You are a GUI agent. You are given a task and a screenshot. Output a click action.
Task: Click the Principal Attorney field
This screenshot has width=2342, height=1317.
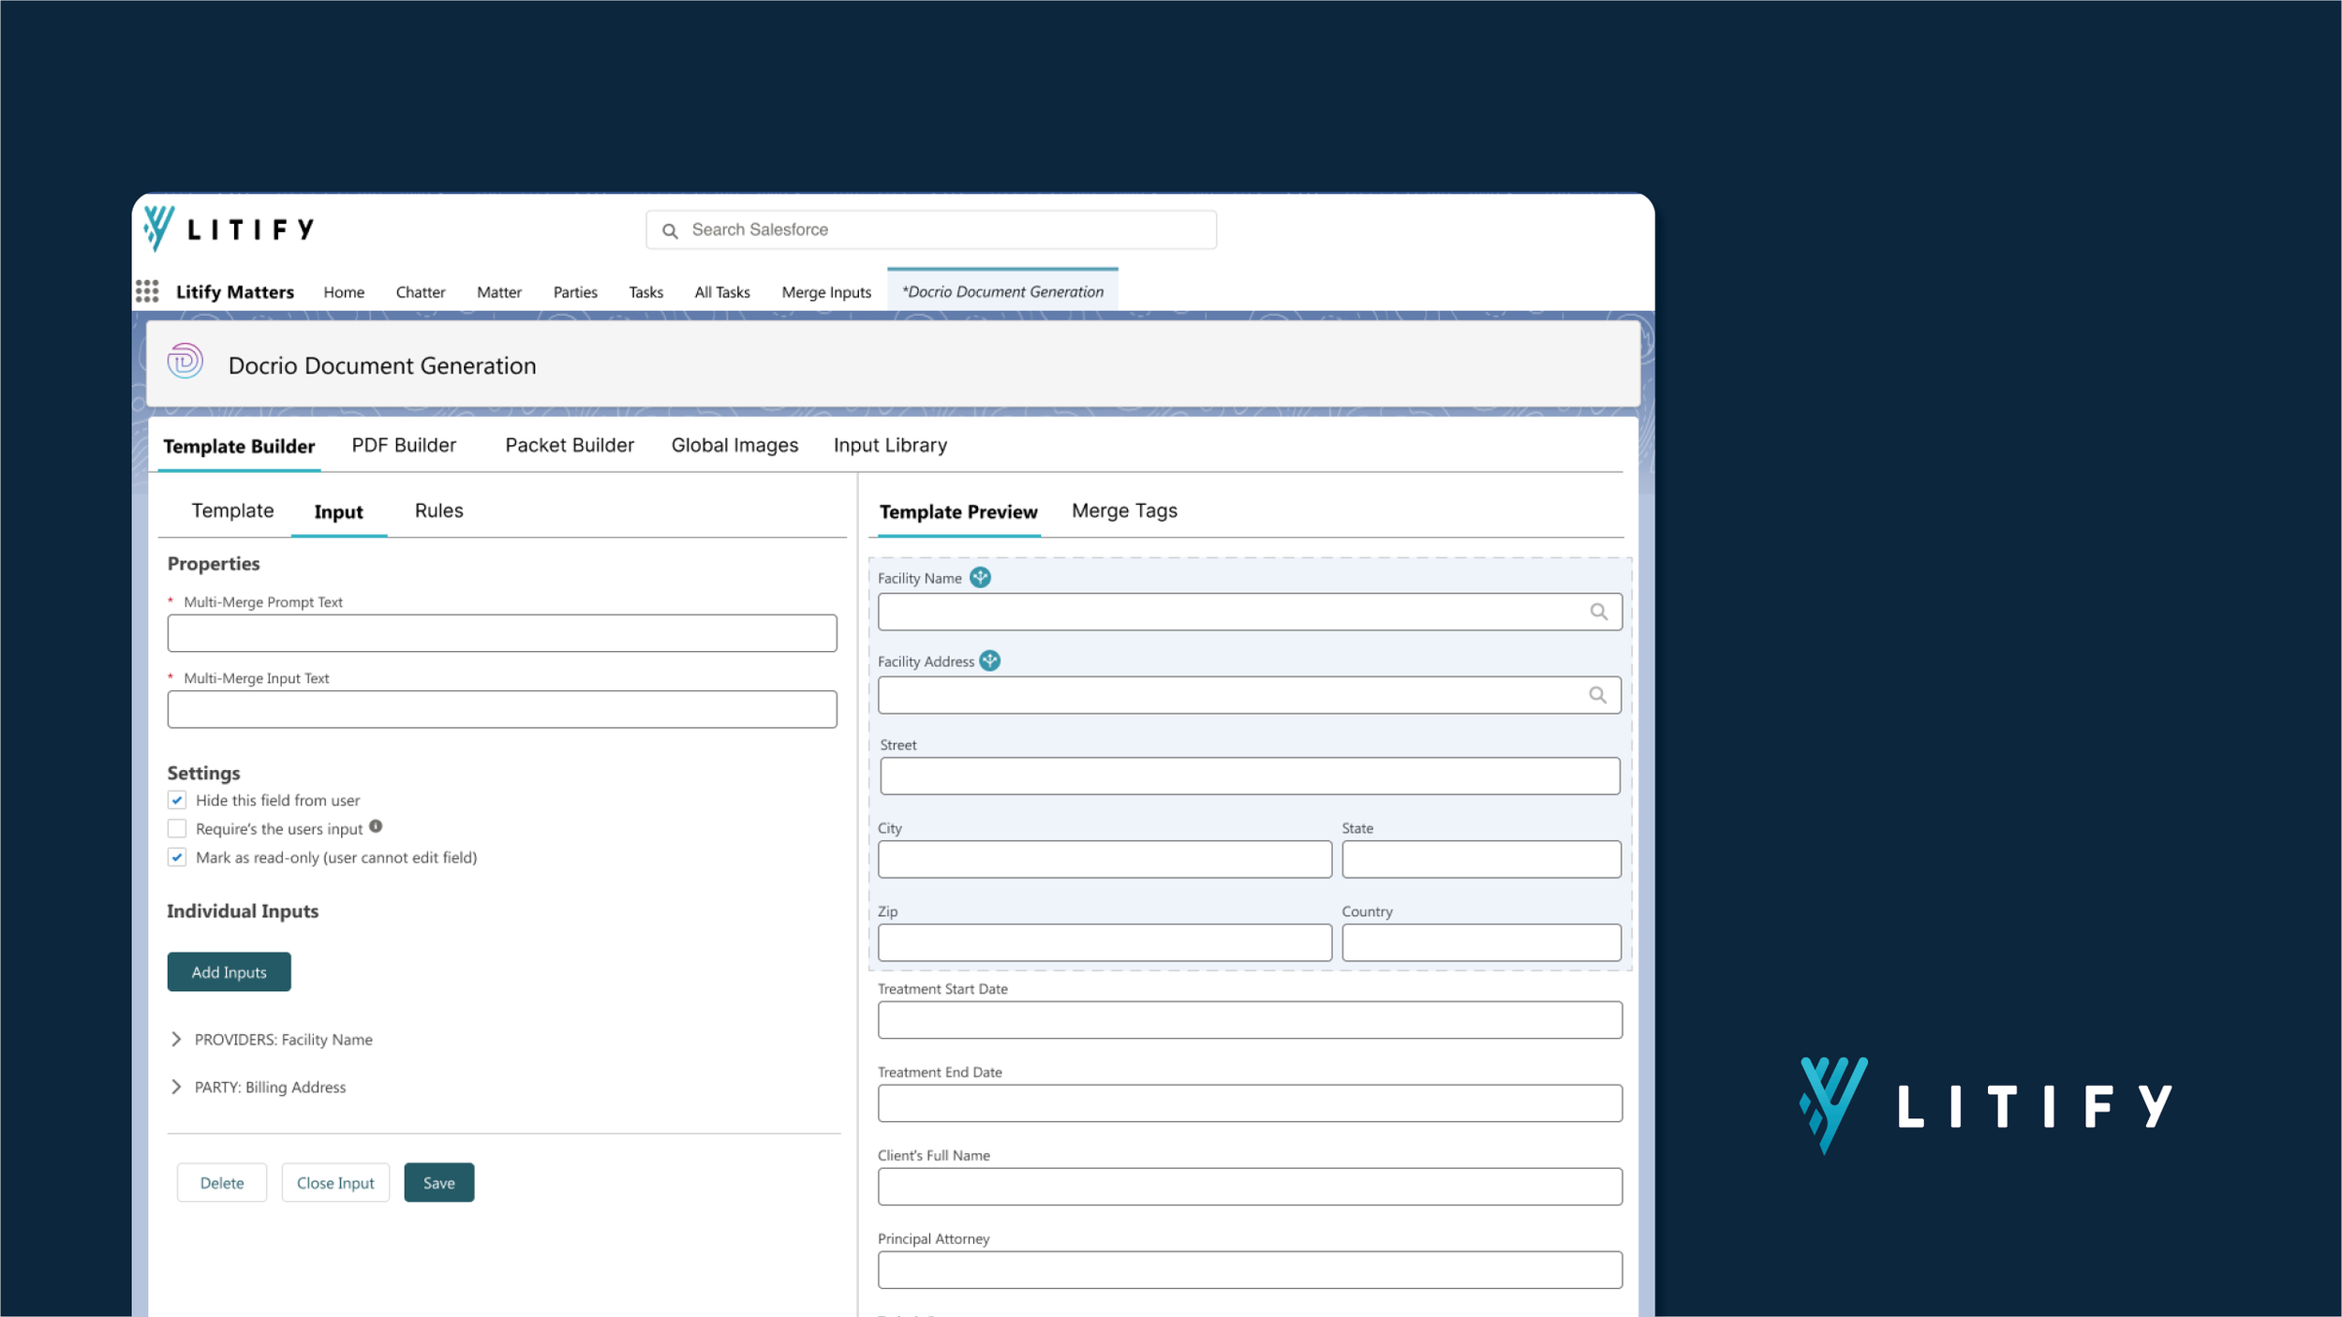click(x=1250, y=1270)
